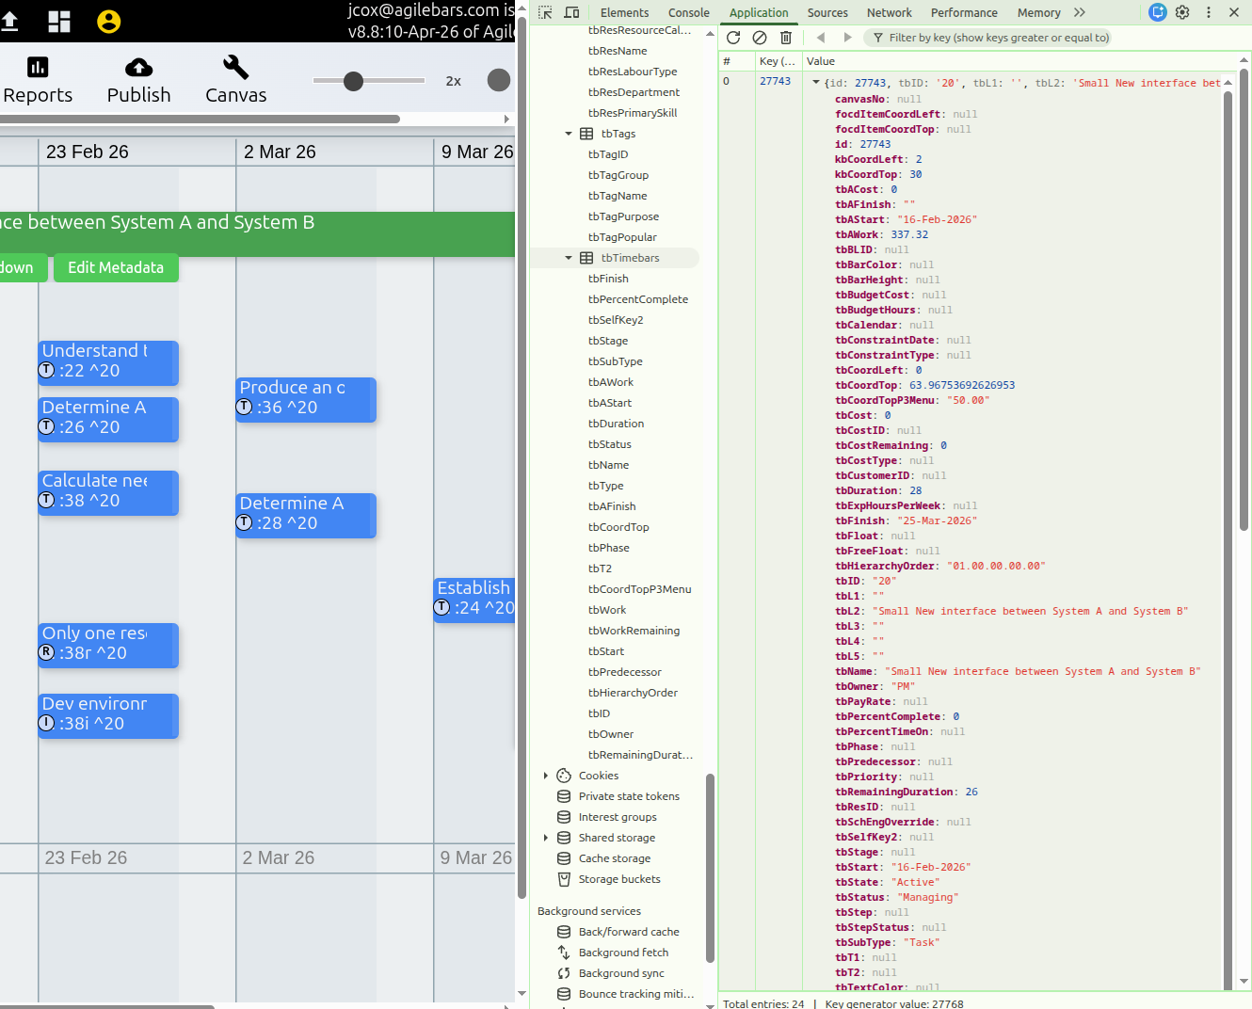This screenshot has width=1252, height=1009.
Task: Click the yellow user account icon
Action: click(109, 21)
